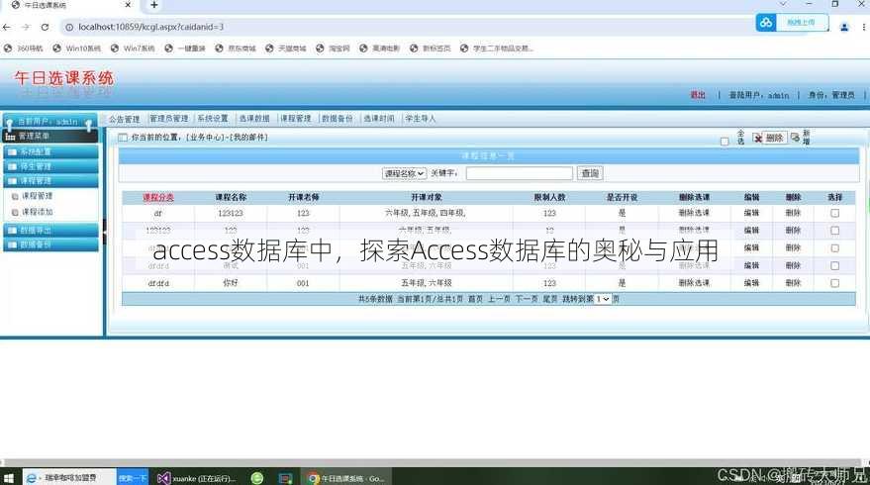Open the Win10系统 bookmark

pos(77,48)
